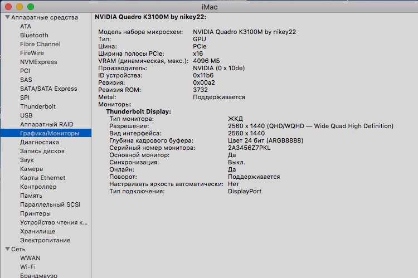This screenshot has height=278, width=418.
Task: Open Память in the sidebar
Action: 31,196
